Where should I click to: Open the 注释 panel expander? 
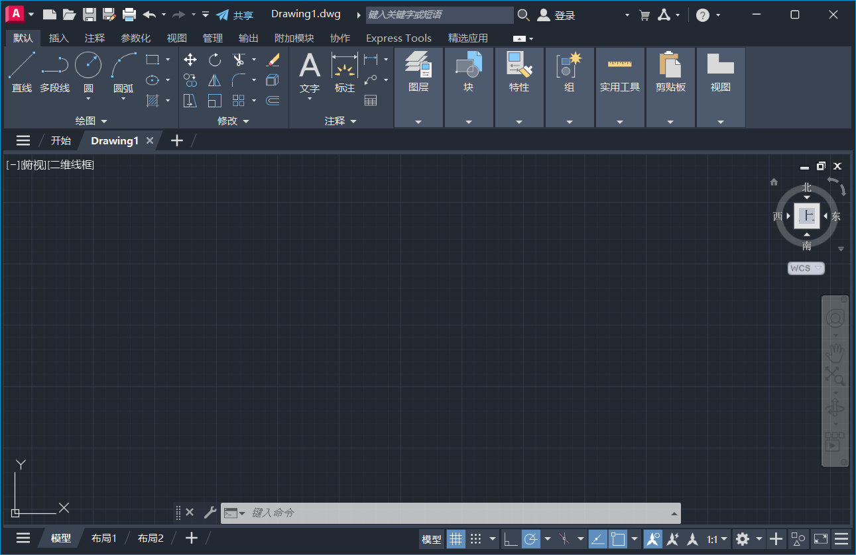click(x=353, y=121)
